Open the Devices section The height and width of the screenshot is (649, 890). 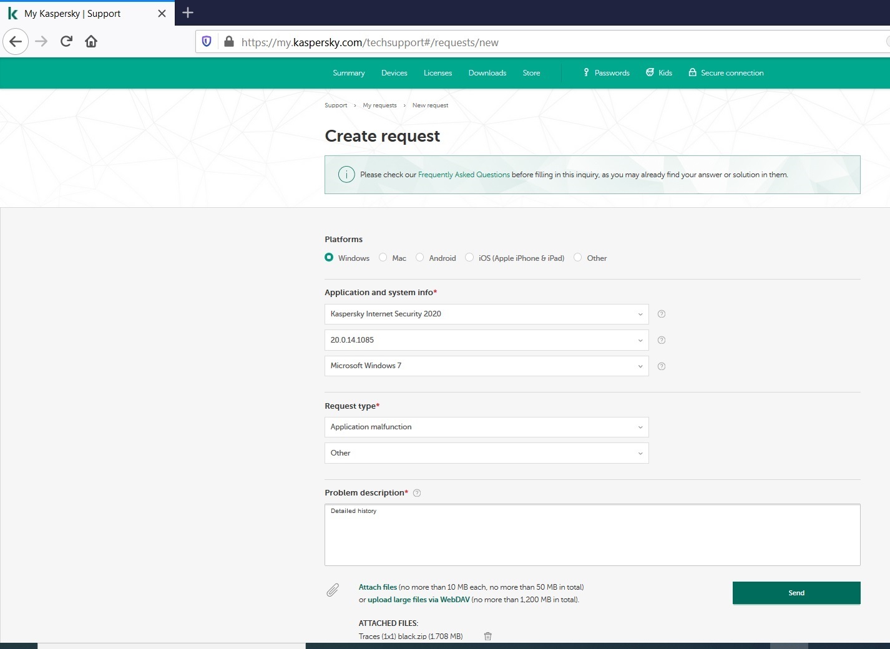(x=394, y=73)
